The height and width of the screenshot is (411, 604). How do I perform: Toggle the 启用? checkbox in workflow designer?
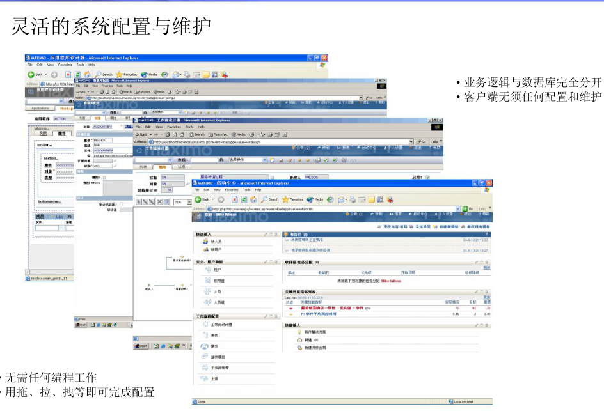(427, 177)
